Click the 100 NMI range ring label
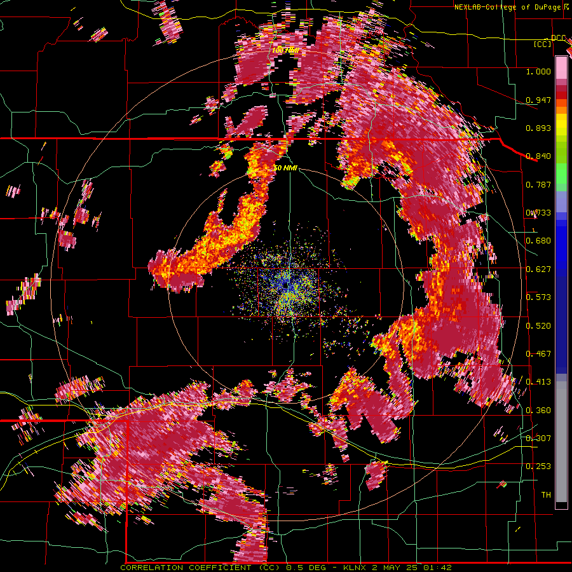 click(285, 50)
